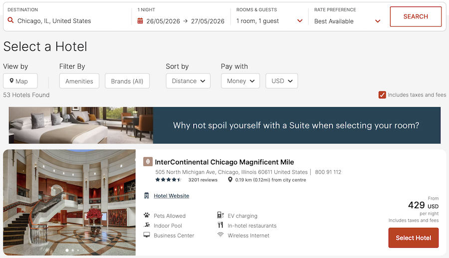Open the Pay with Money dropdown
The height and width of the screenshot is (258, 449).
point(240,81)
